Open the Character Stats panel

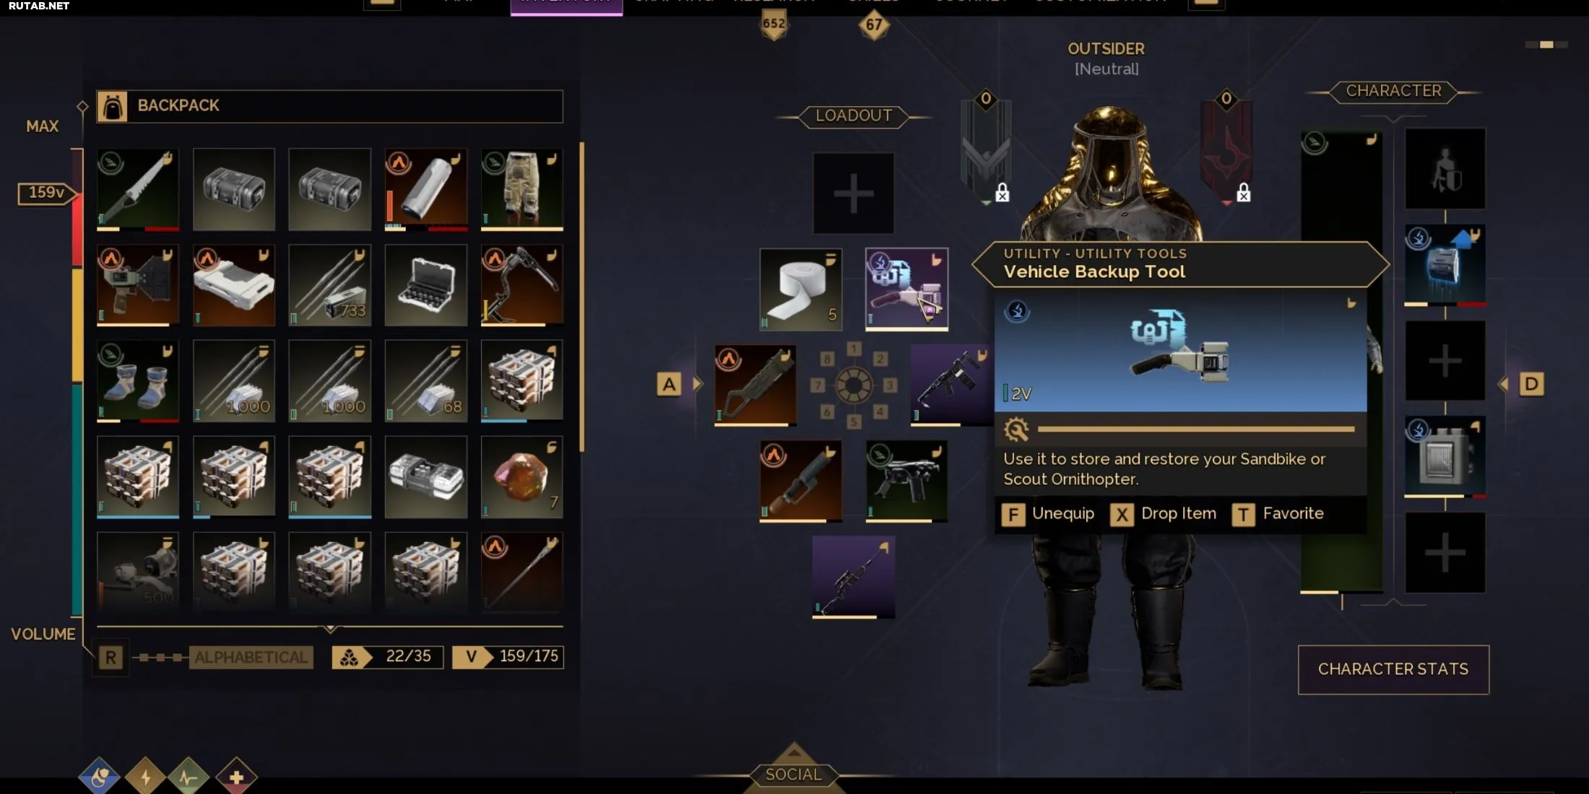pos(1393,669)
